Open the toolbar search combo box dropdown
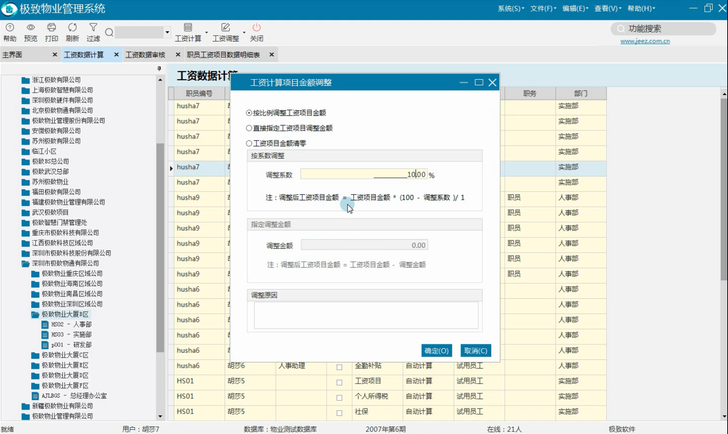728x434 pixels. (167, 33)
